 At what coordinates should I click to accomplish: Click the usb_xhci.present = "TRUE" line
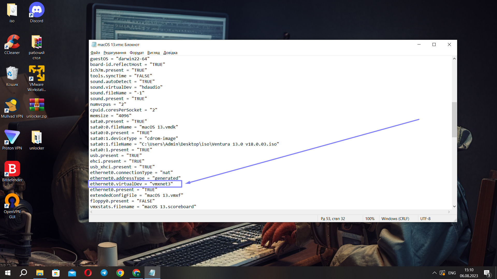pyautogui.click(x=122, y=167)
